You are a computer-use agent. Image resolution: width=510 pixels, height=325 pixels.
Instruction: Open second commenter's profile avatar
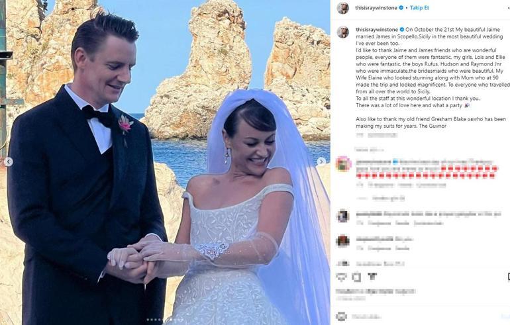point(343,216)
